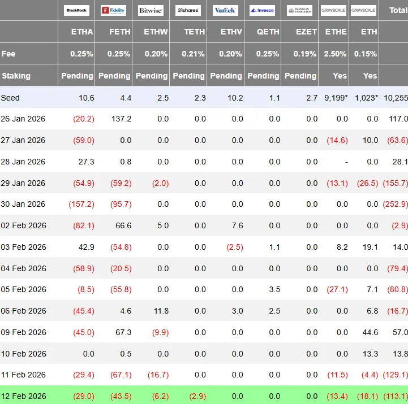This screenshot has height=404, width=408.
Task: Click the Total column header
Action: pyautogui.click(x=397, y=10)
